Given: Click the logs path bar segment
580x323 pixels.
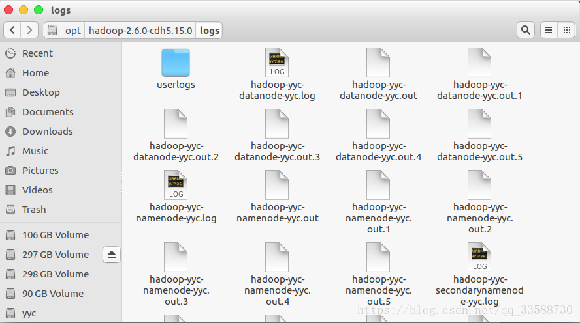Looking at the screenshot, I should [x=210, y=30].
